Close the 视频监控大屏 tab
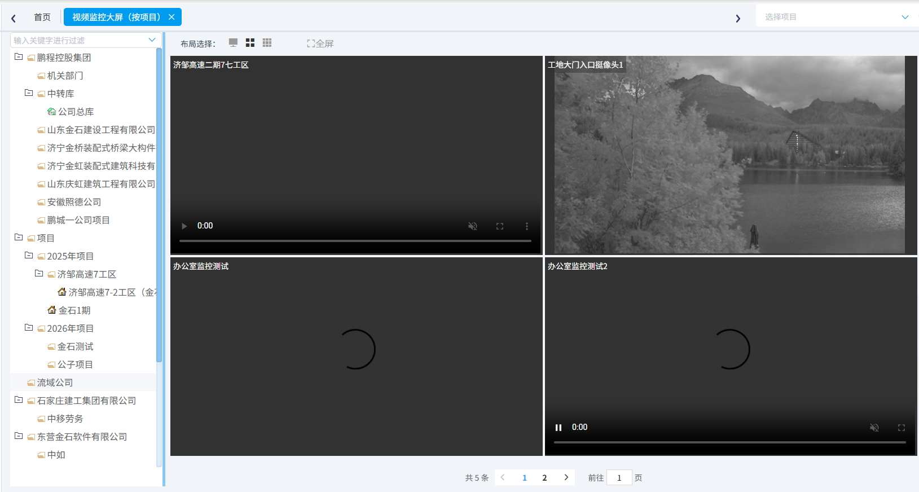 172,17
